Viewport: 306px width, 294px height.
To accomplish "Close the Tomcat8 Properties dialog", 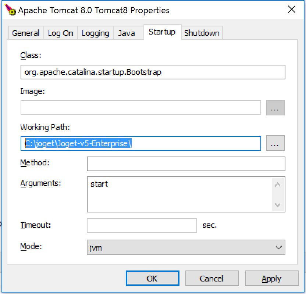I will [x=292, y=10].
